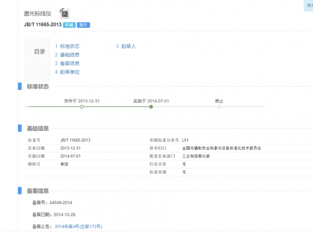313x235 pixels.
Task: Click the 基础信息 section heading
Action: click(38, 128)
